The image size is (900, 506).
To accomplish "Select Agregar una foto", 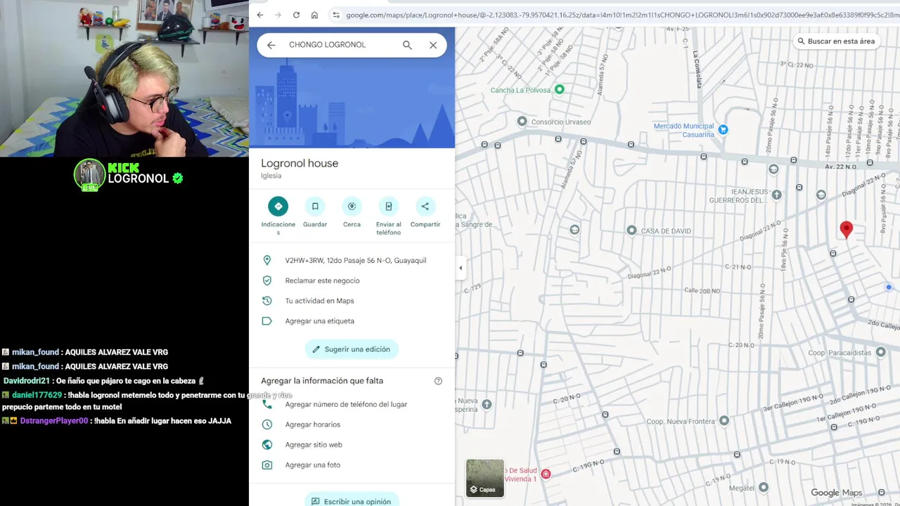I will (x=312, y=465).
